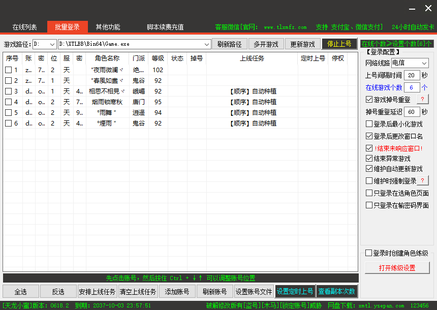437x310 pixels.
Task: Toggle the !结束未响应窗口! checkbox
Action: 369,148
